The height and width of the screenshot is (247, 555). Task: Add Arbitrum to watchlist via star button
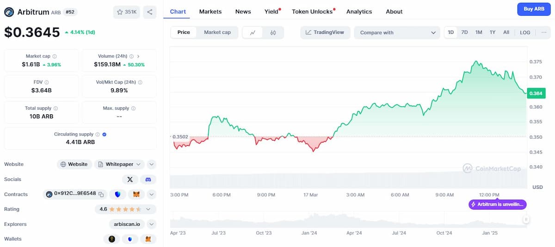pos(126,12)
